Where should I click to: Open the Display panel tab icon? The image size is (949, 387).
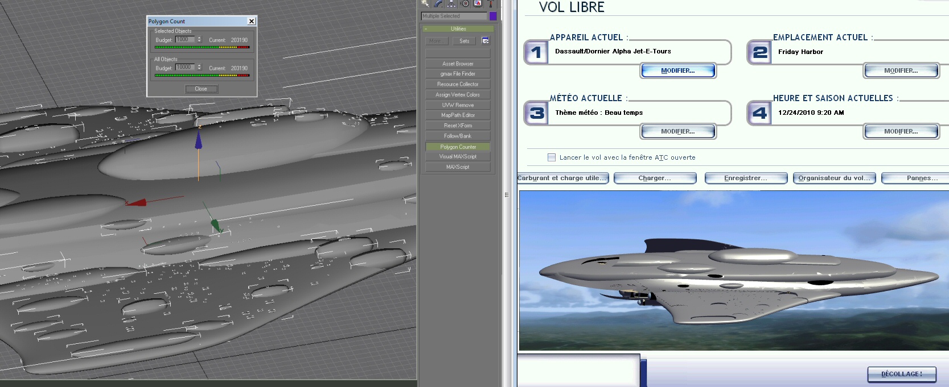click(x=478, y=3)
